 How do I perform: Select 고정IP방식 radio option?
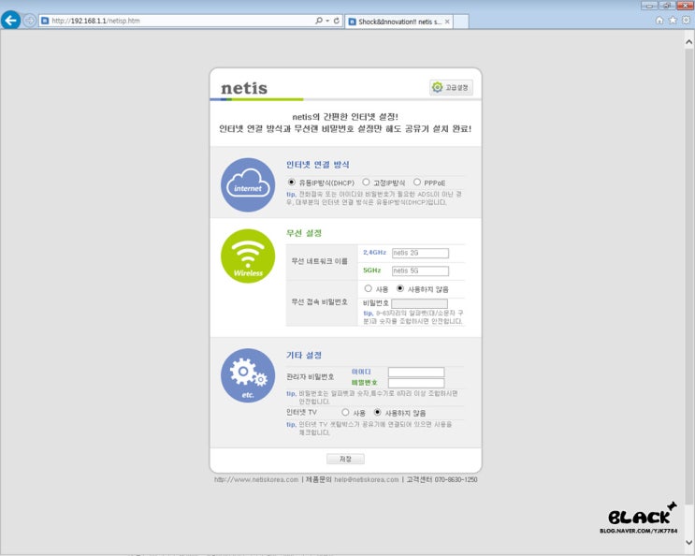click(366, 183)
